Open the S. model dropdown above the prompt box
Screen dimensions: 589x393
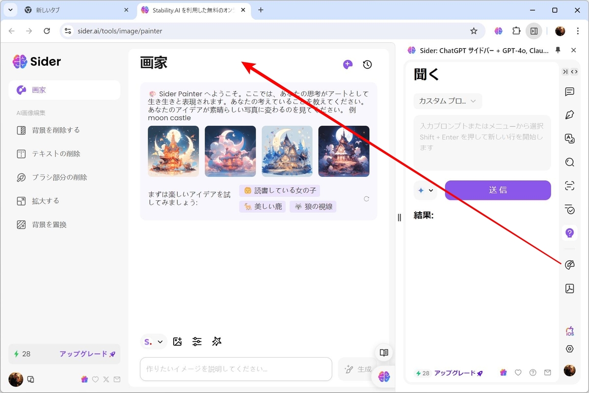click(154, 341)
